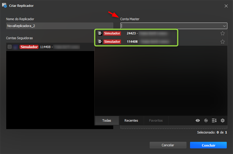
Task: Open the sort order icon in dropdown footer
Action: point(214,120)
